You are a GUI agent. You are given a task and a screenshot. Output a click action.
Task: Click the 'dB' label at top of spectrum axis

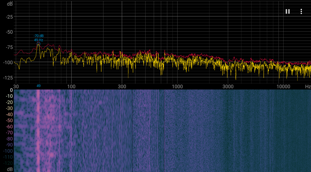(10, 4)
